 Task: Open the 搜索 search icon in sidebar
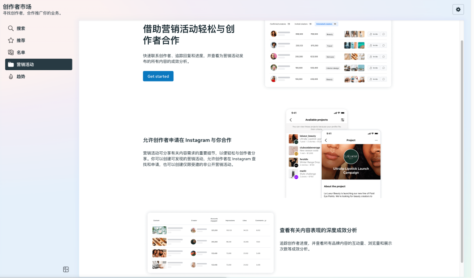coord(11,29)
